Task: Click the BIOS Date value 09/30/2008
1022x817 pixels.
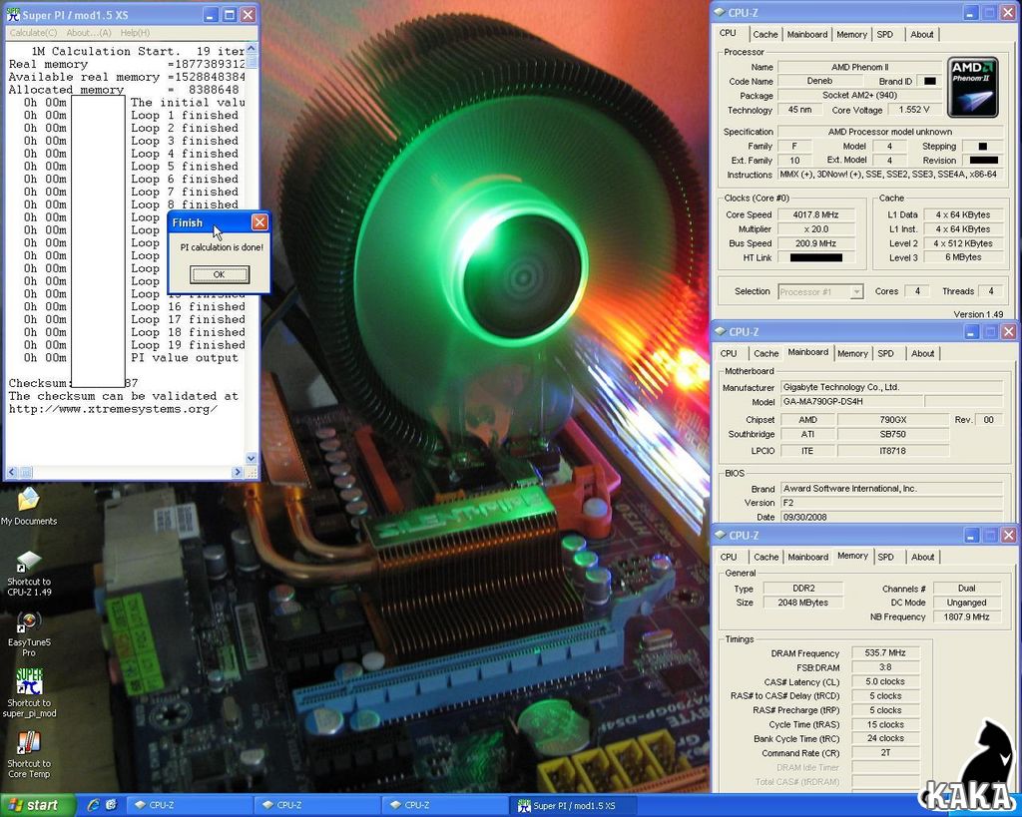Action: point(891,518)
